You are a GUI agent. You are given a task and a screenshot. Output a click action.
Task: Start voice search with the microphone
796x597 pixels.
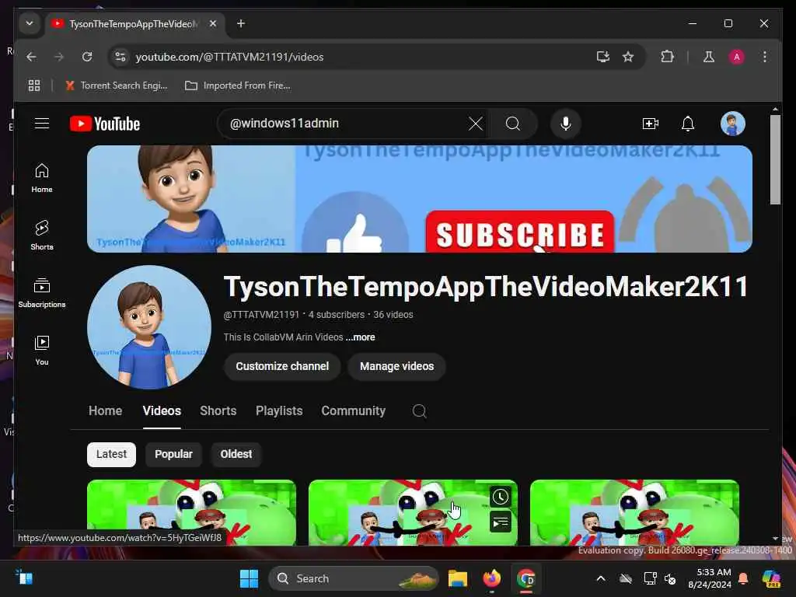point(566,124)
